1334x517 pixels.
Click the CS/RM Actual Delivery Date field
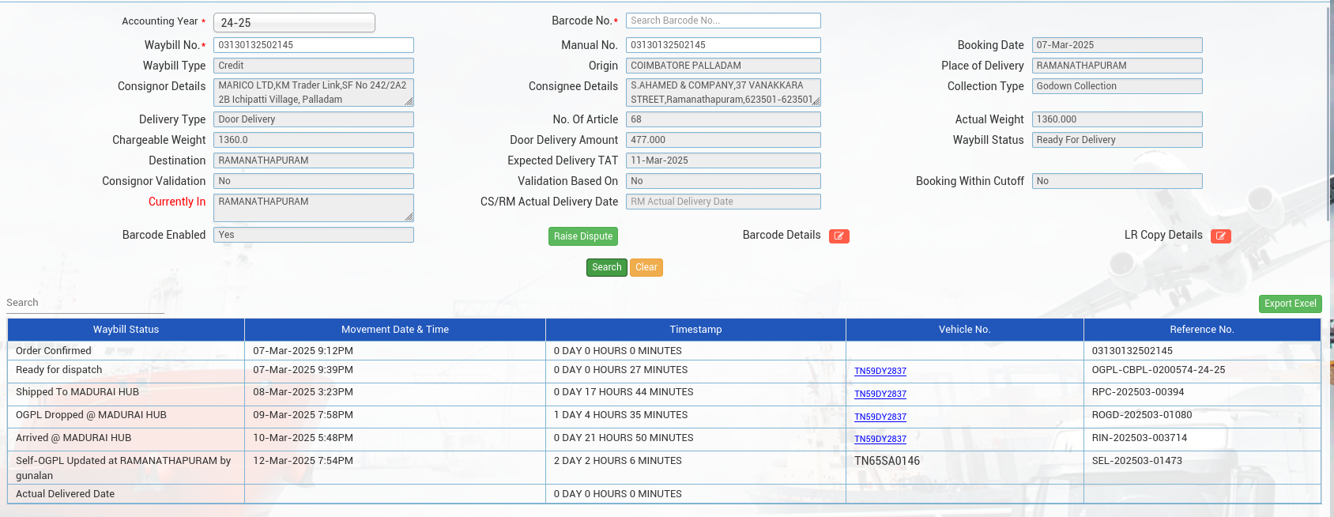pyautogui.click(x=722, y=202)
